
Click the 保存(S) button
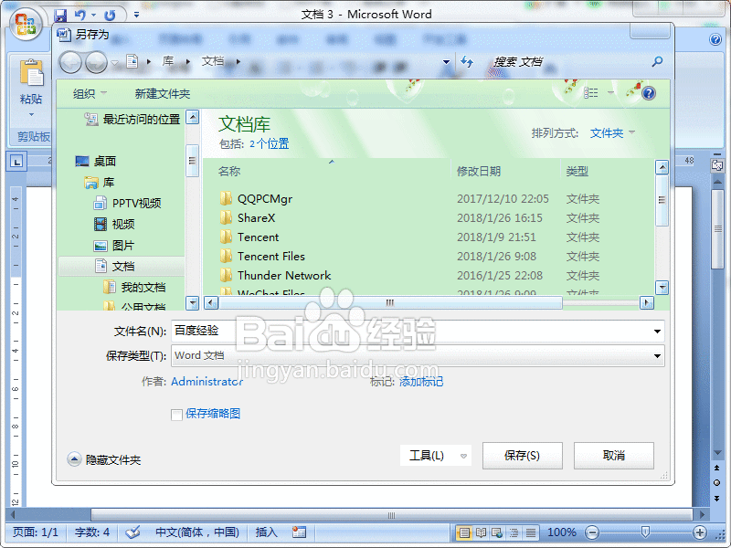tap(522, 455)
